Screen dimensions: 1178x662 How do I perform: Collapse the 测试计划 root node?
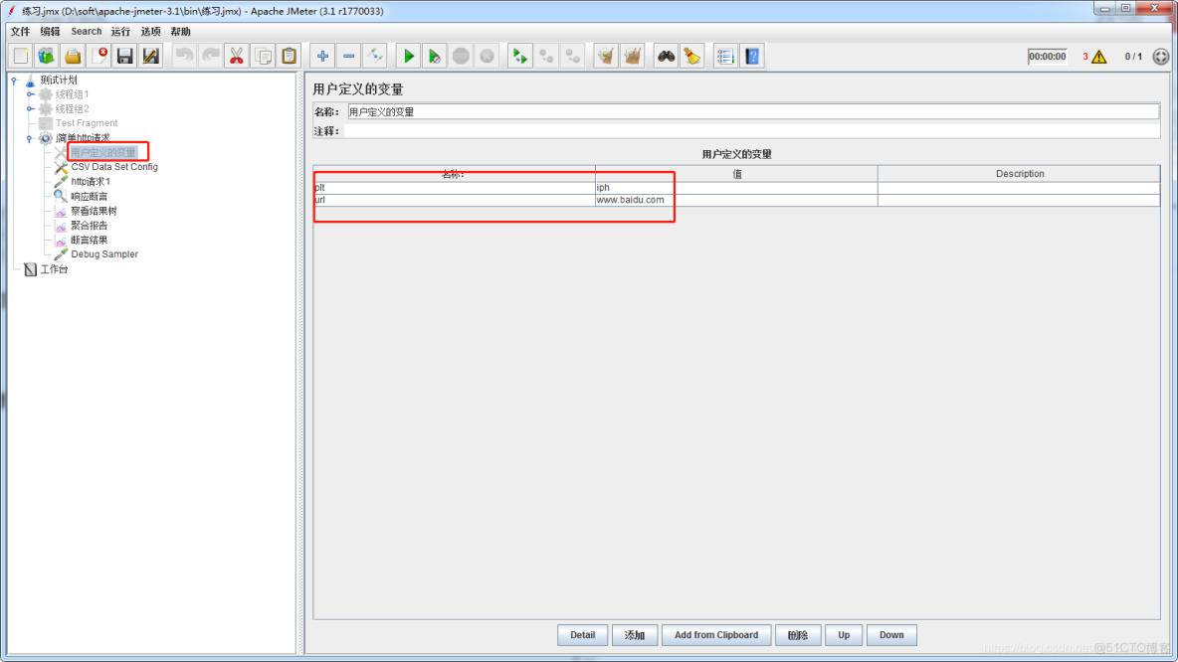tap(14, 81)
